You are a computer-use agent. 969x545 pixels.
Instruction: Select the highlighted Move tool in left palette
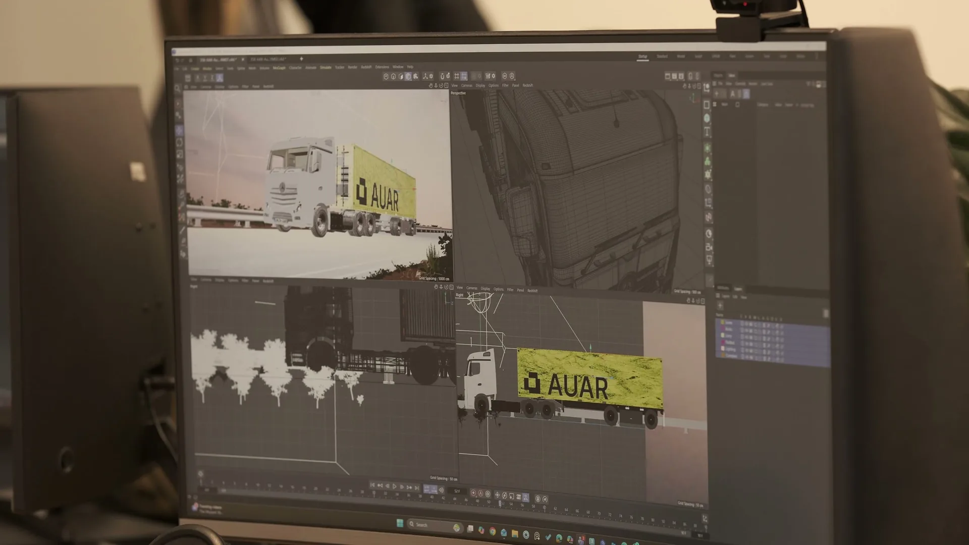pyautogui.click(x=179, y=130)
